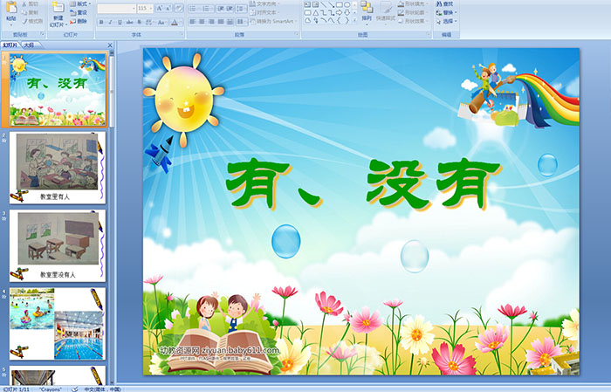Click Shape Outline (形状轮廓) color button
Screen dimensions: 611x392
click(413, 12)
